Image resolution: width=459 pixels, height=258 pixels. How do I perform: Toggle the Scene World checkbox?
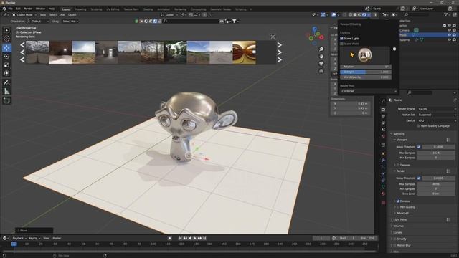(341, 44)
